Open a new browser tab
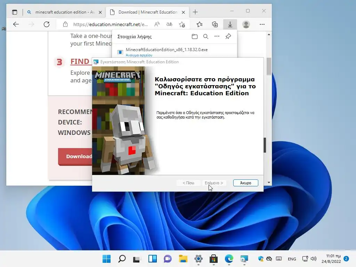 (x=195, y=12)
